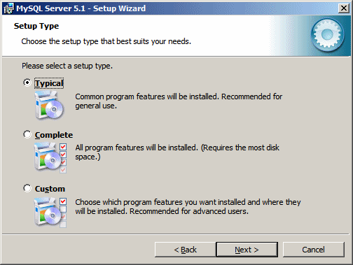
Task: Click the Custom option label text
Action: [x=50, y=189]
